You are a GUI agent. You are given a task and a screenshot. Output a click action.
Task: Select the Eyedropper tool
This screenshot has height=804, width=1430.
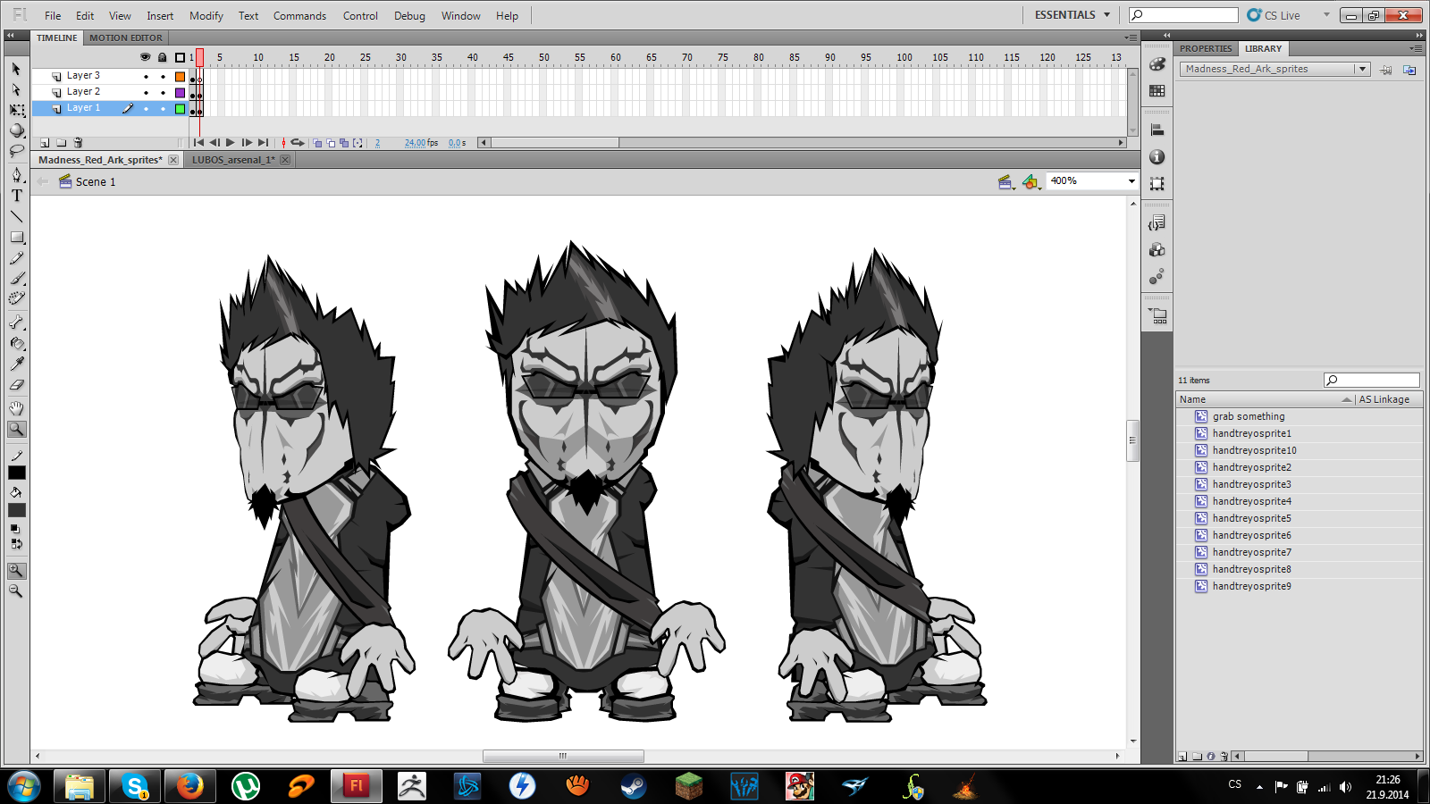click(16, 364)
